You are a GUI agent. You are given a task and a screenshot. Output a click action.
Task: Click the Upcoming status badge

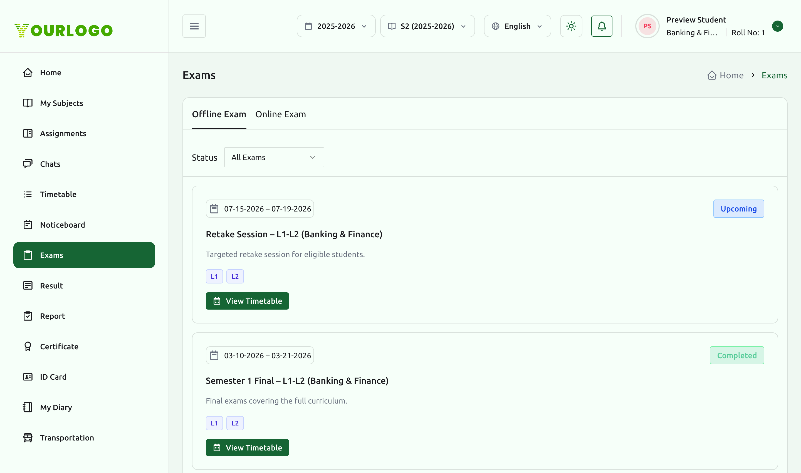pos(738,209)
